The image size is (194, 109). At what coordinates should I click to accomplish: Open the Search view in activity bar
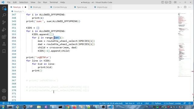[x=4, y=15]
